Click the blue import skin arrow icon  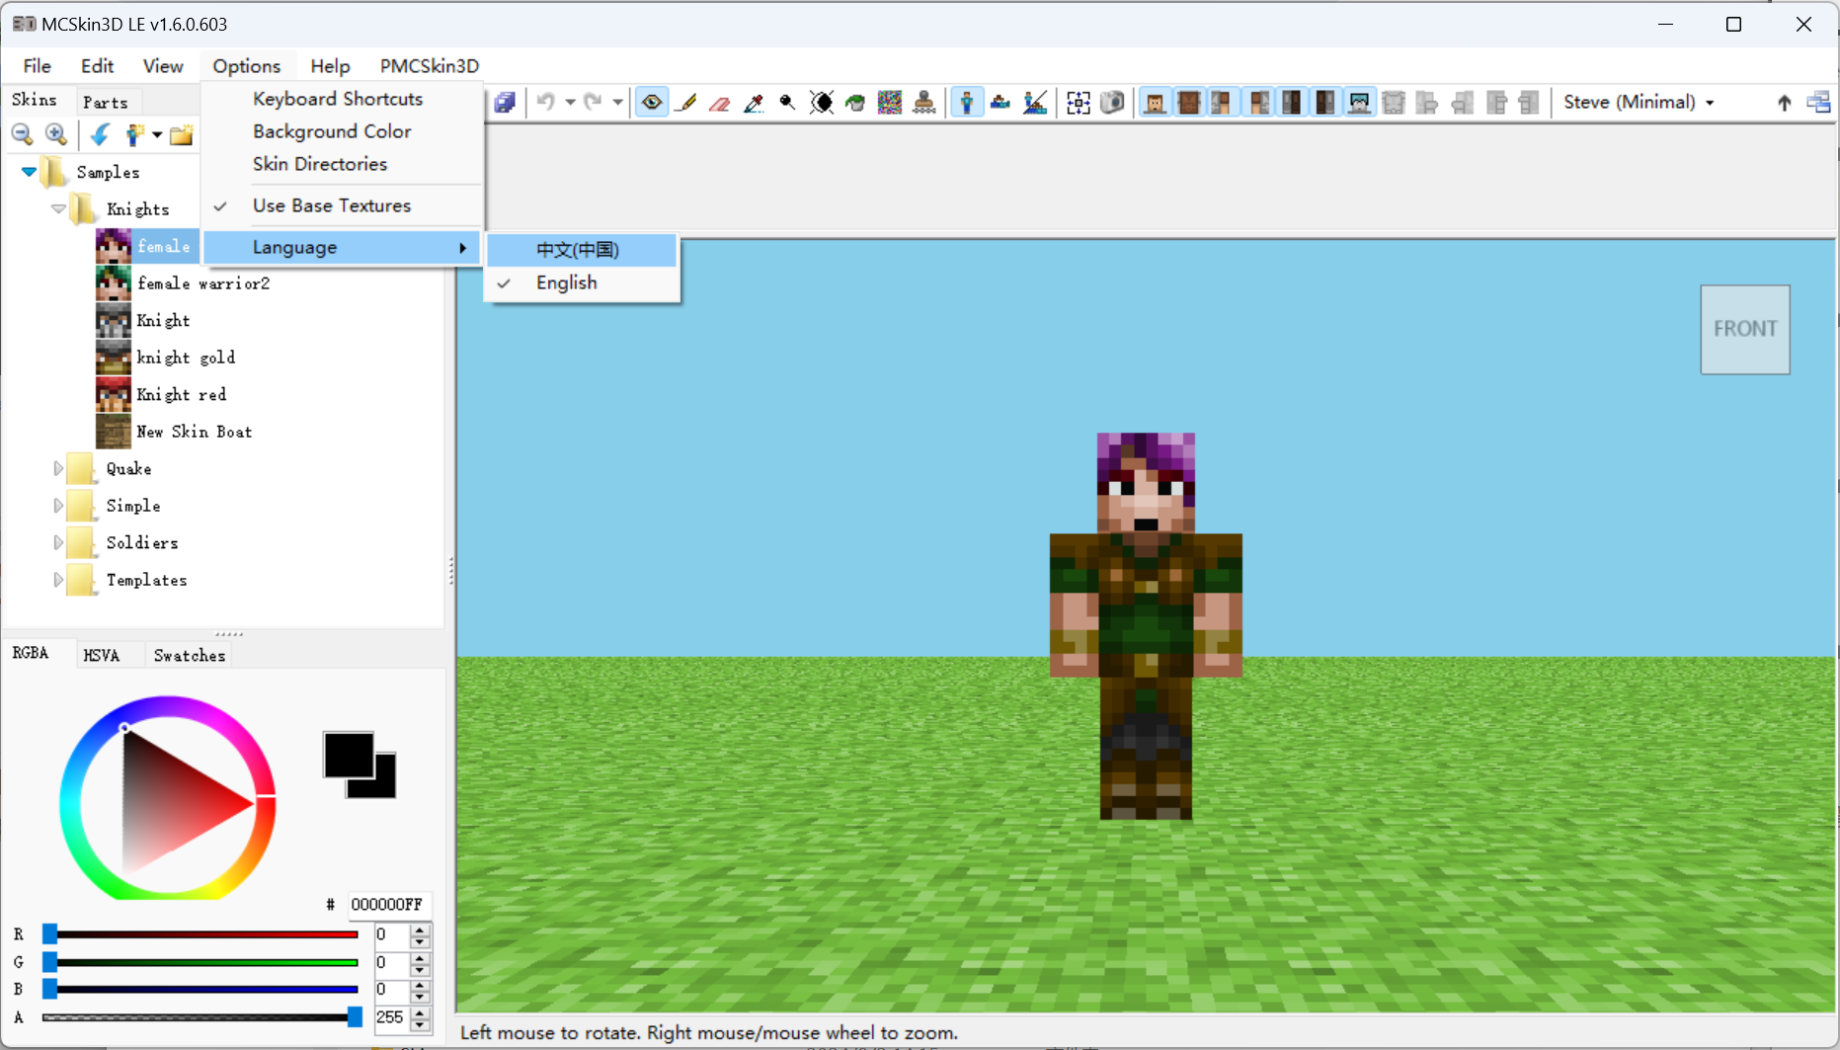[x=100, y=135]
